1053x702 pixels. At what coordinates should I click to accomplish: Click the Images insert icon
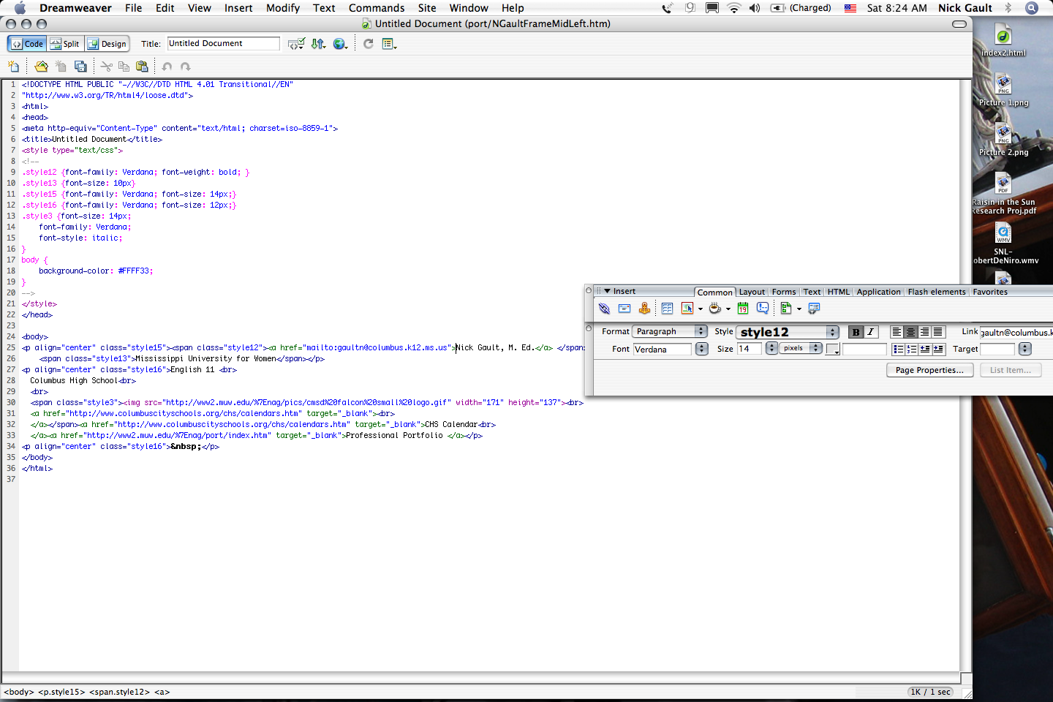pyautogui.click(x=687, y=309)
